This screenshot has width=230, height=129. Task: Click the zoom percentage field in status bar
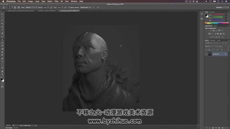click(8, 125)
